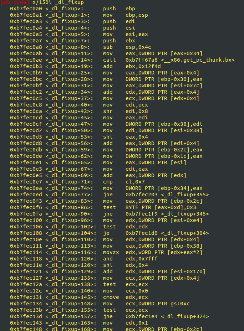The width and height of the screenshot is (244, 331).
Task: Click jump target 0xb7fec203 <_dl_fixup+355>
Action: tap(167, 195)
